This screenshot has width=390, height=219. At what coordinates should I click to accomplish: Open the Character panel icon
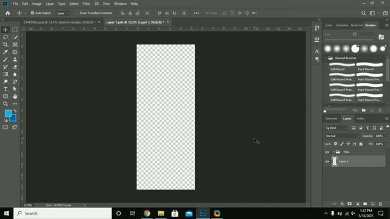[x=317, y=51]
